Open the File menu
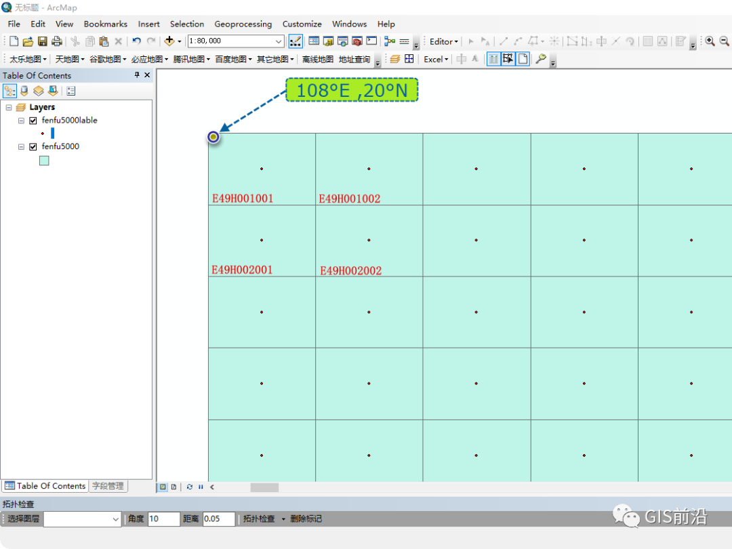Screen dimensions: 732x549 (x=14, y=24)
